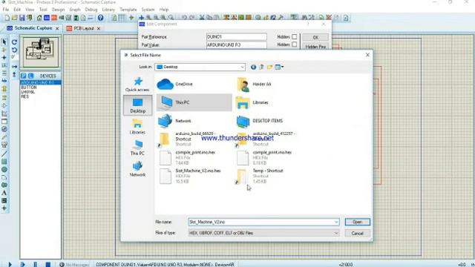Click This PC in places sidebar
Image resolution: width=475 pixels, height=267 pixels.
click(x=137, y=148)
